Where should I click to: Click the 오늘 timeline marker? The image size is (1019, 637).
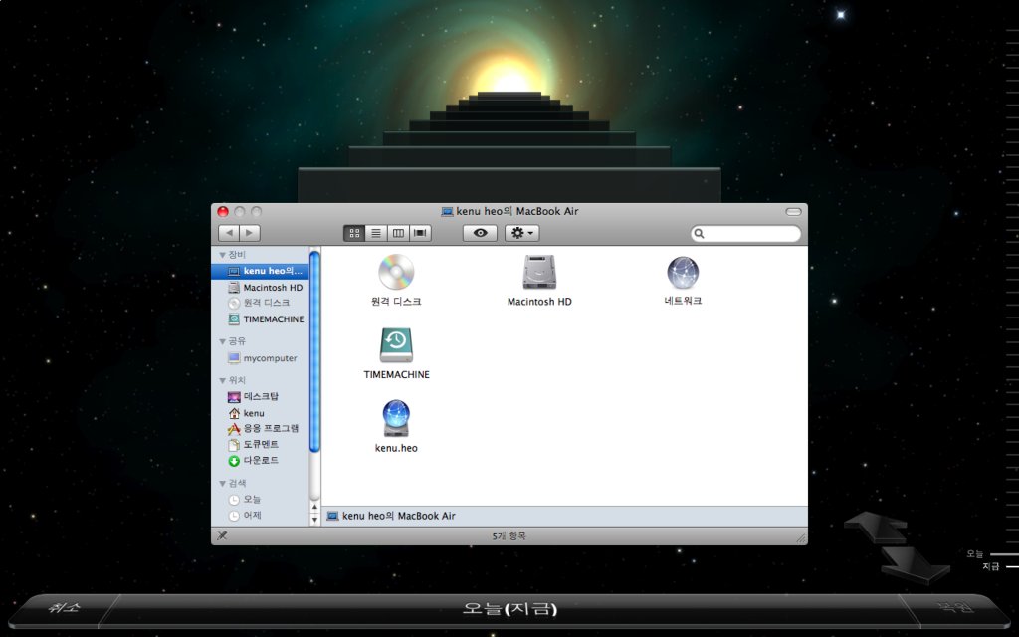point(975,553)
